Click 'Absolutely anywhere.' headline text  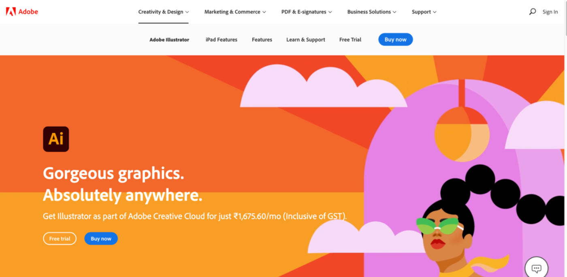click(122, 195)
